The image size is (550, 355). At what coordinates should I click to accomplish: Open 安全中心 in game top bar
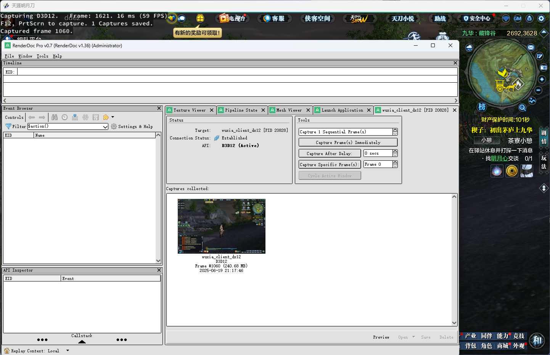tap(477, 18)
